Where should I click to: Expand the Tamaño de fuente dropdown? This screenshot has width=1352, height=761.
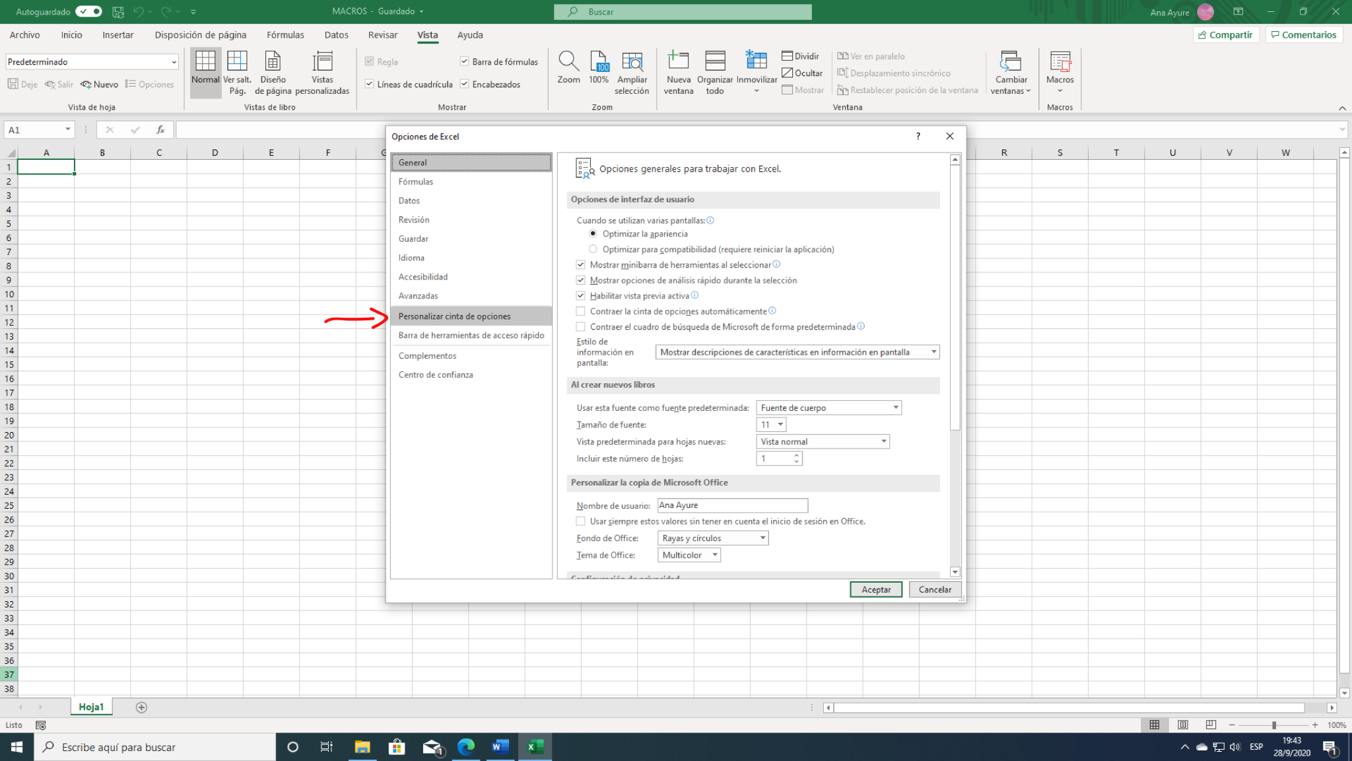point(780,424)
